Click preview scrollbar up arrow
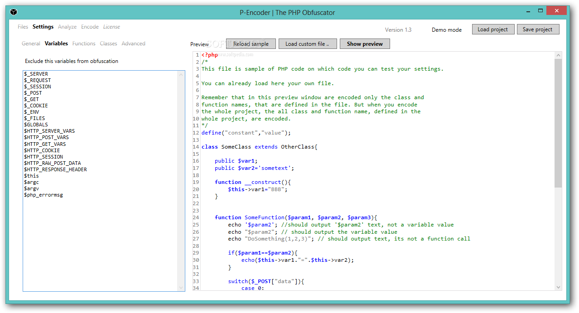Screen dimensions: 579x313 [x=558, y=55]
